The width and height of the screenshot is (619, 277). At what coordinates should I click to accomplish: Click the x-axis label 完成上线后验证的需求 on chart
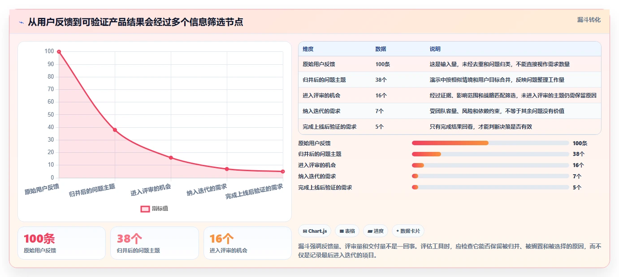(254, 192)
